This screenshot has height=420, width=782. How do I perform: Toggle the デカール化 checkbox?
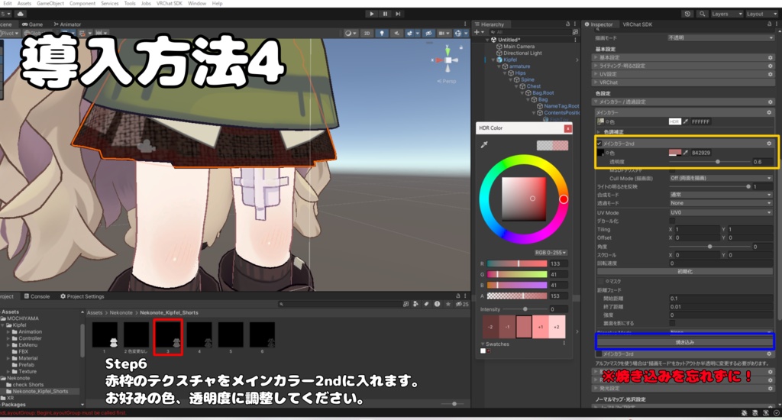coord(672,221)
